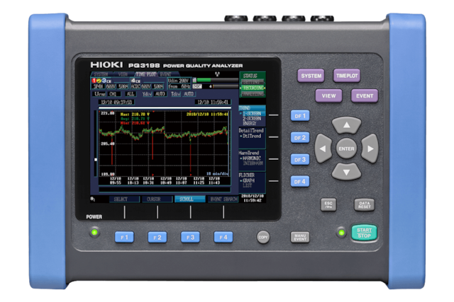Select 2-SCREEN under TREND
Image resolution: width=454 pixels, height=302 pixels.
click(252, 119)
